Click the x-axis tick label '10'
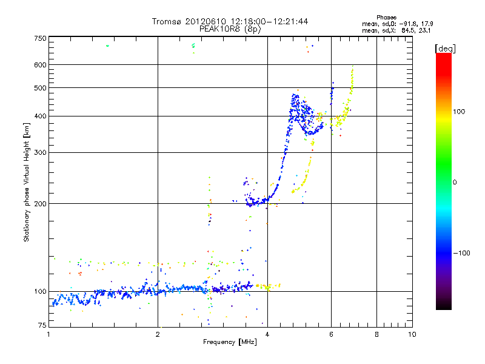This screenshot has height=364, width=485. pos(412,334)
